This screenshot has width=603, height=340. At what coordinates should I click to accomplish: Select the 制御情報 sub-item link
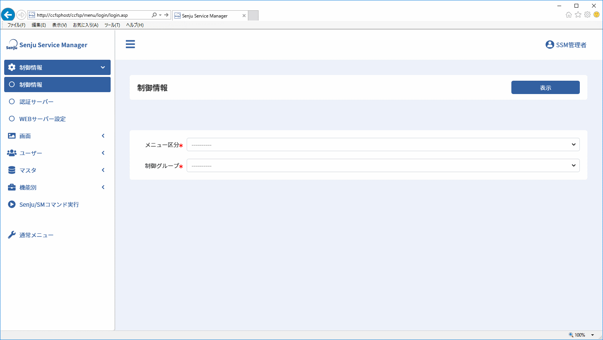57,85
